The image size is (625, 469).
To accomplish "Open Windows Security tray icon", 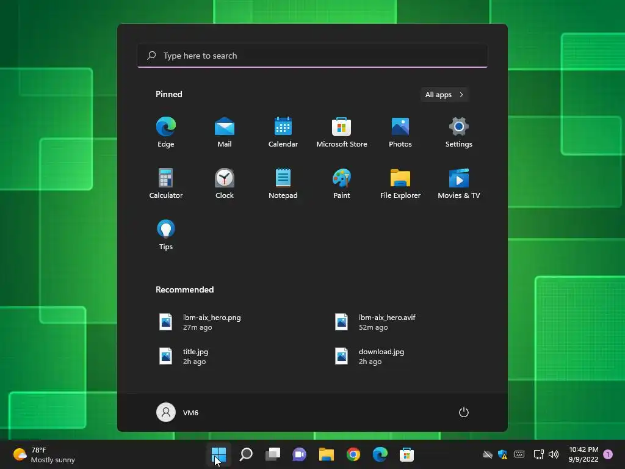I will pos(503,454).
